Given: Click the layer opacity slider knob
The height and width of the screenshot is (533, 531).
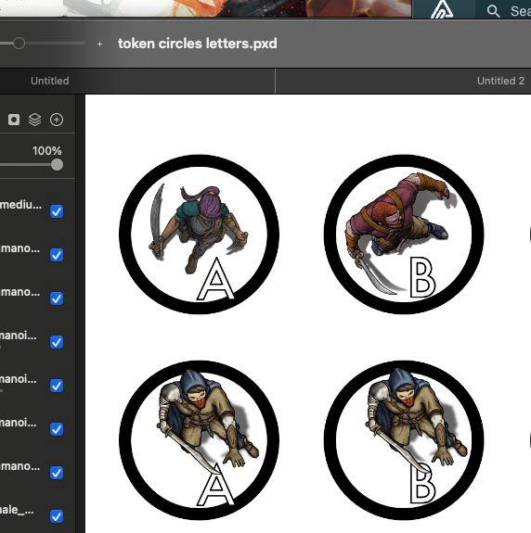Looking at the screenshot, I should (57, 165).
